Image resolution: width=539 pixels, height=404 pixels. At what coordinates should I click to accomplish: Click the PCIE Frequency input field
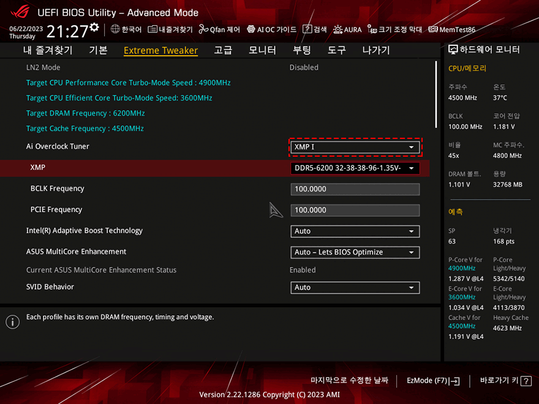[355, 210]
